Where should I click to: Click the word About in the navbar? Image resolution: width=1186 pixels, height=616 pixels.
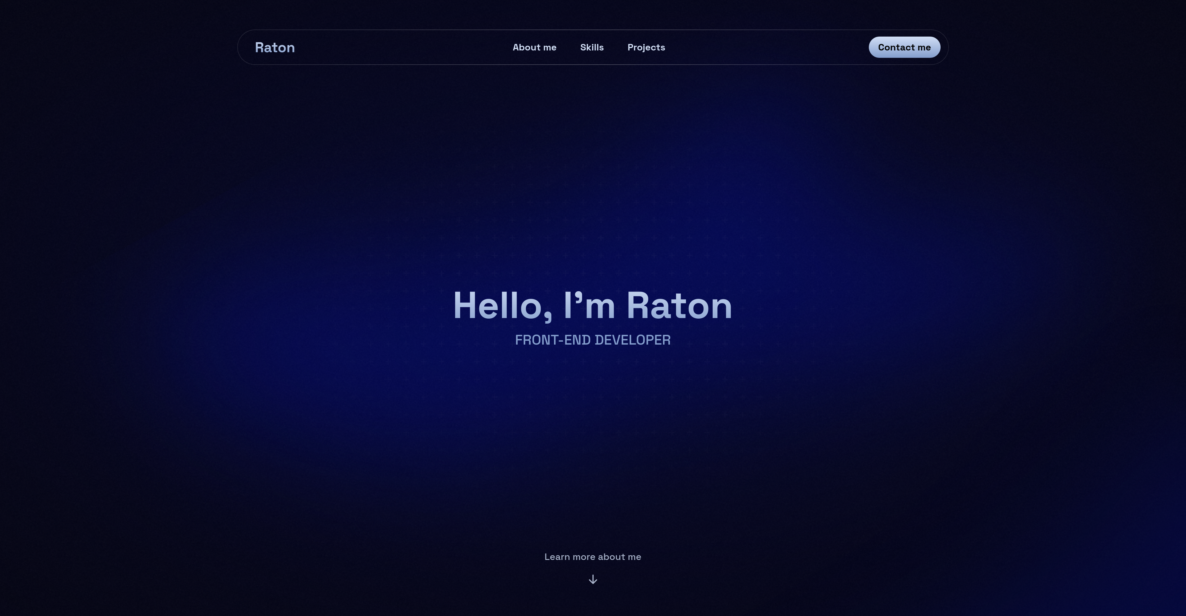point(526,47)
